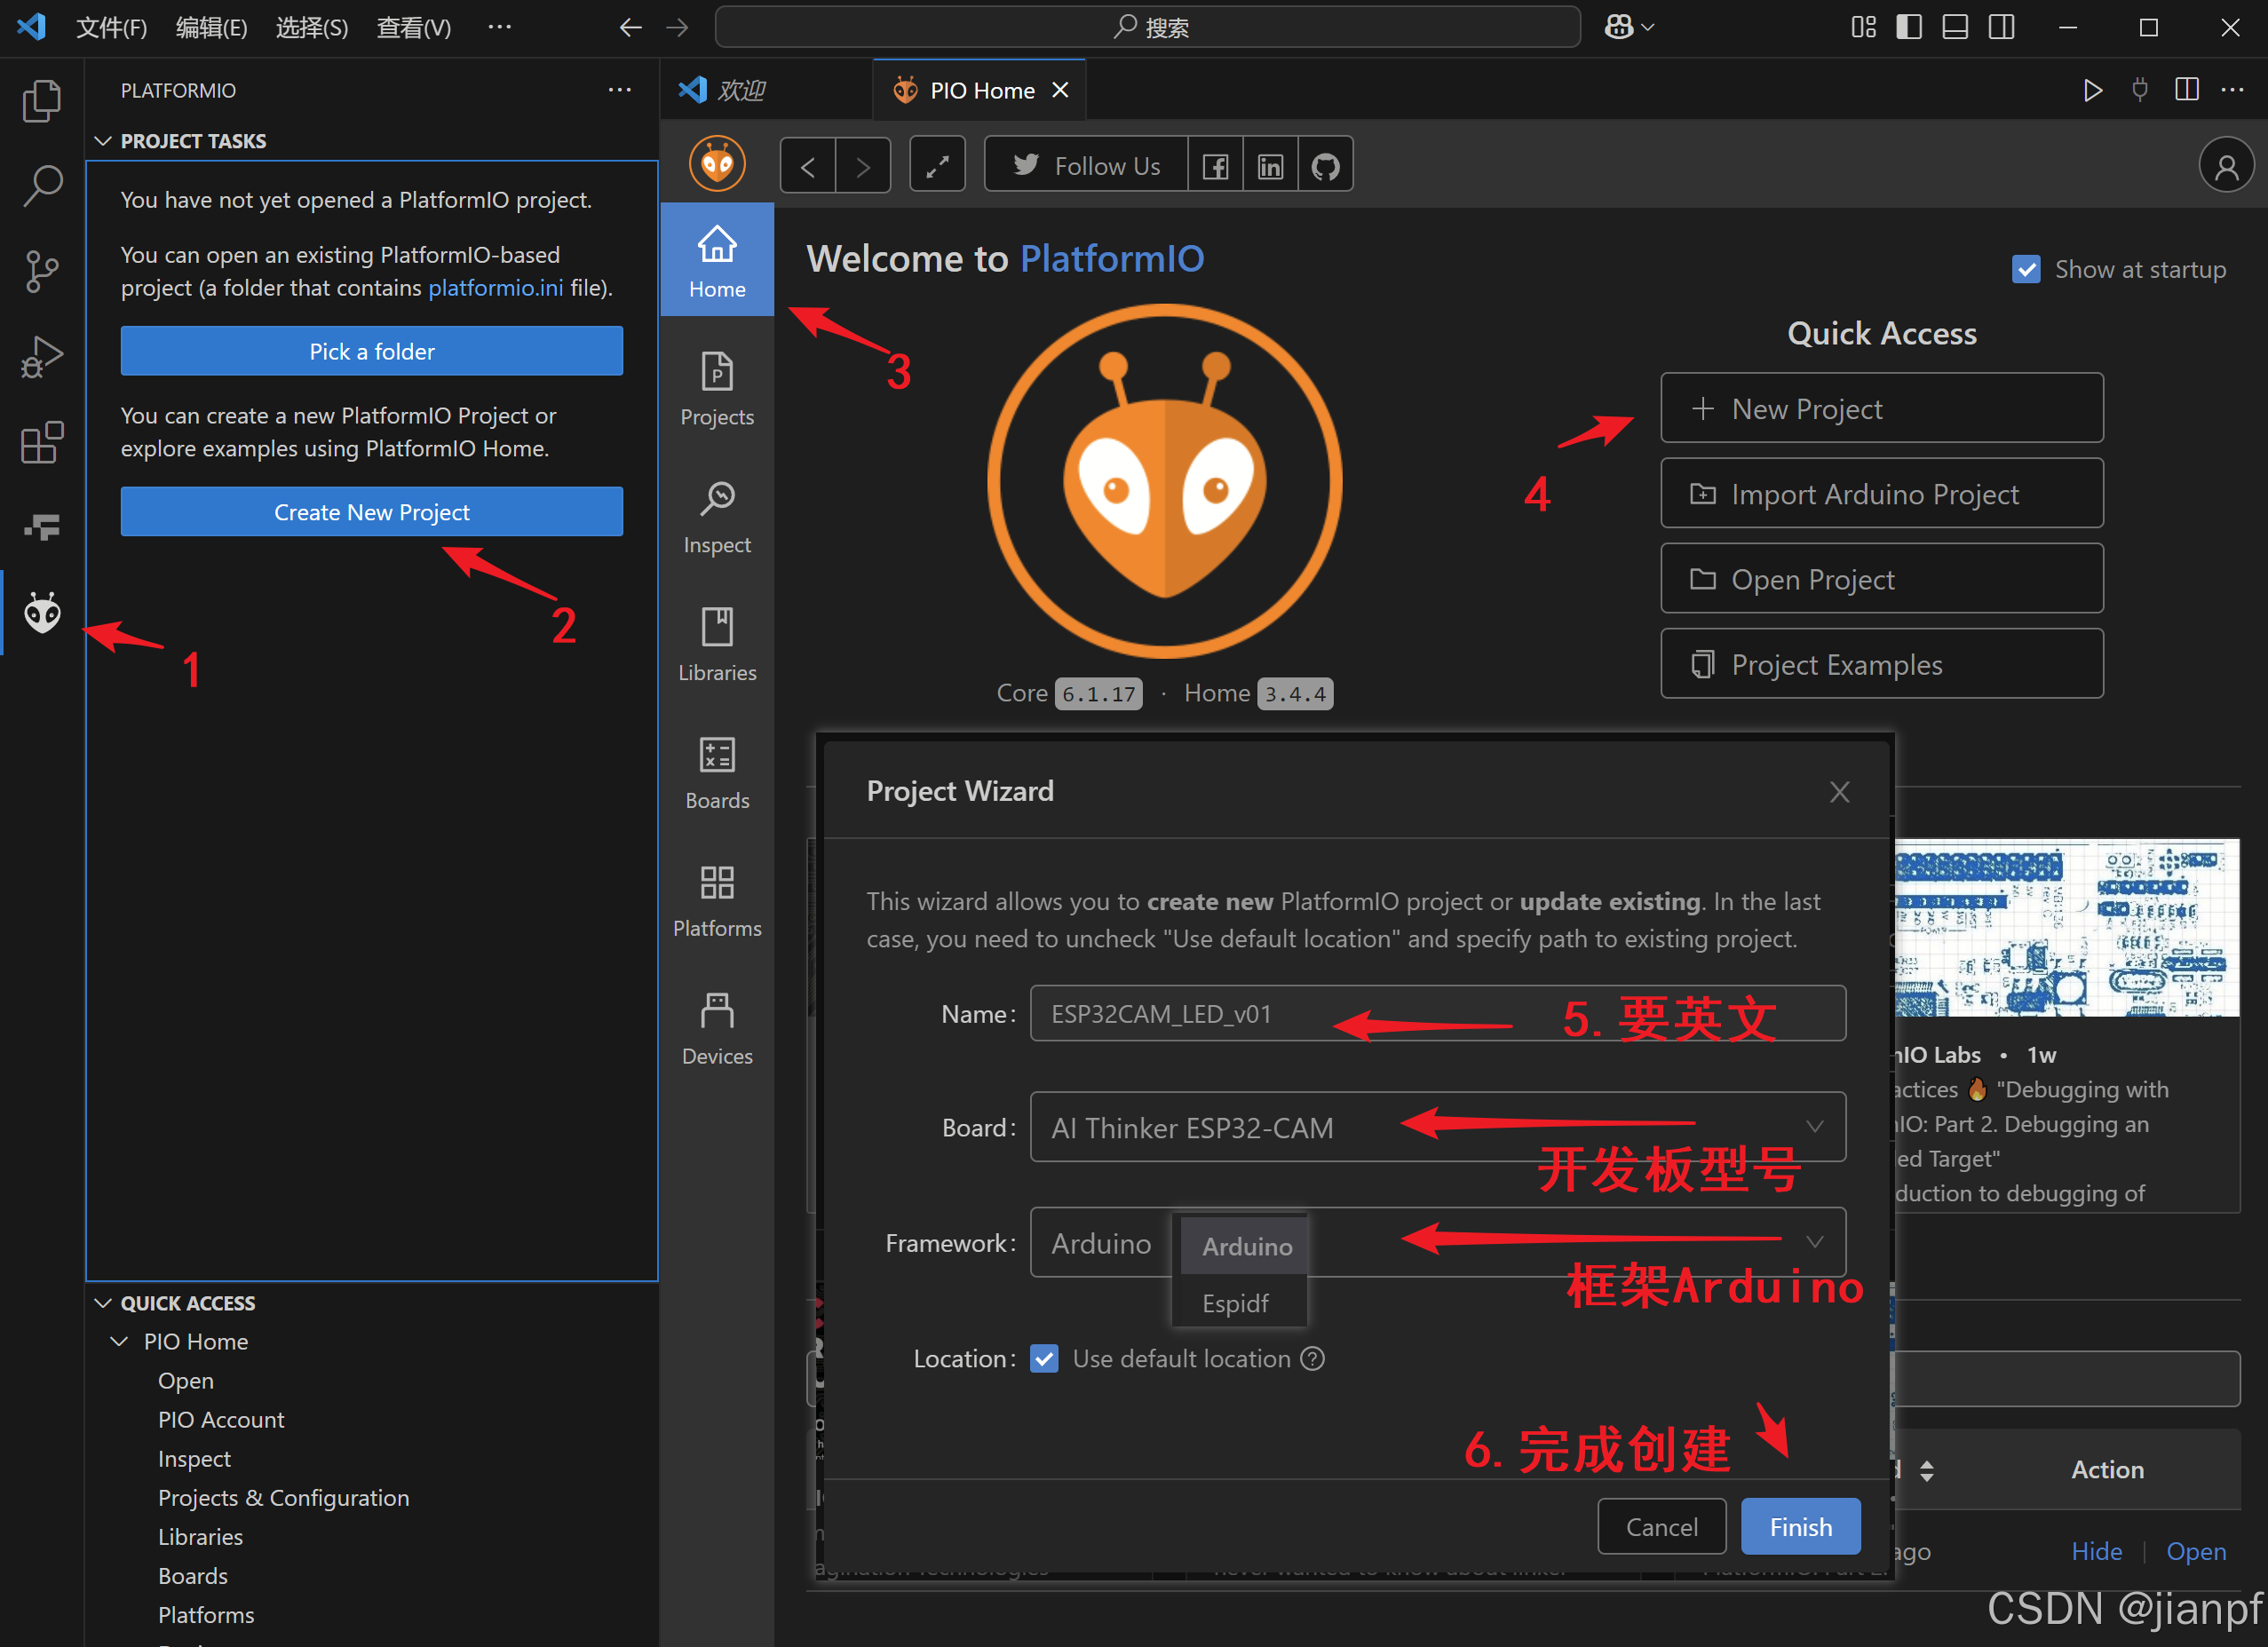Click the PIO Home expand fullscreen icon

point(937,166)
